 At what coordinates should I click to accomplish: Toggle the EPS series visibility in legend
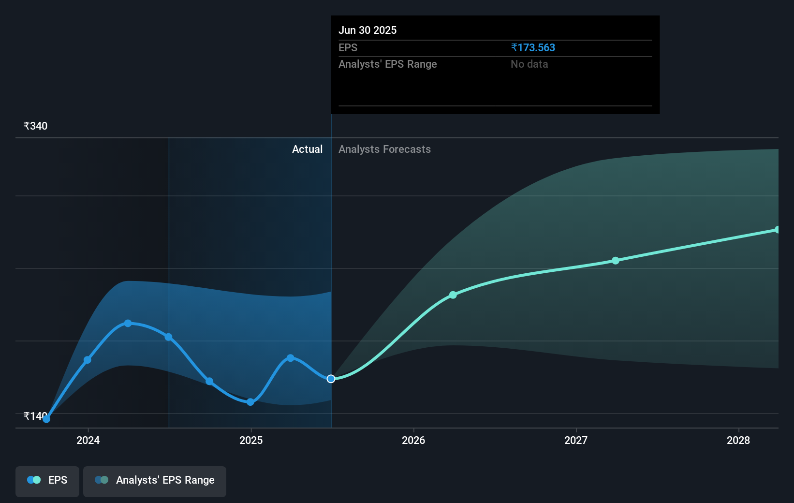pyautogui.click(x=47, y=480)
